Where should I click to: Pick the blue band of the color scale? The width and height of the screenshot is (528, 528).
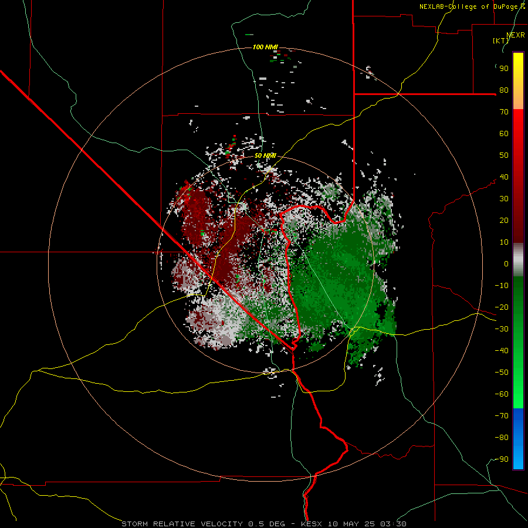tap(518, 439)
